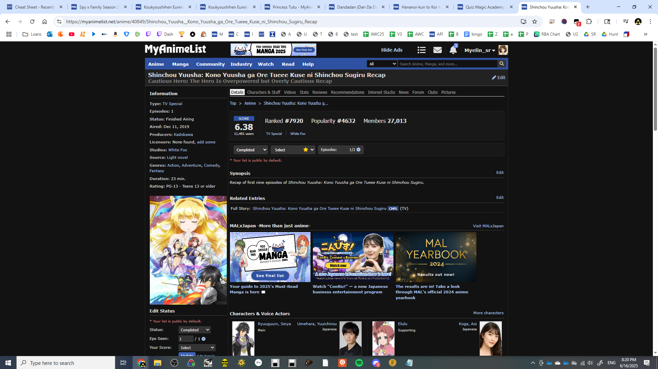658x369 pixels.
Task: Go back to the previous page
Action: 8,22
